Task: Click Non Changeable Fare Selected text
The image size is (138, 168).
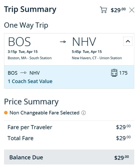Action: 45,113
